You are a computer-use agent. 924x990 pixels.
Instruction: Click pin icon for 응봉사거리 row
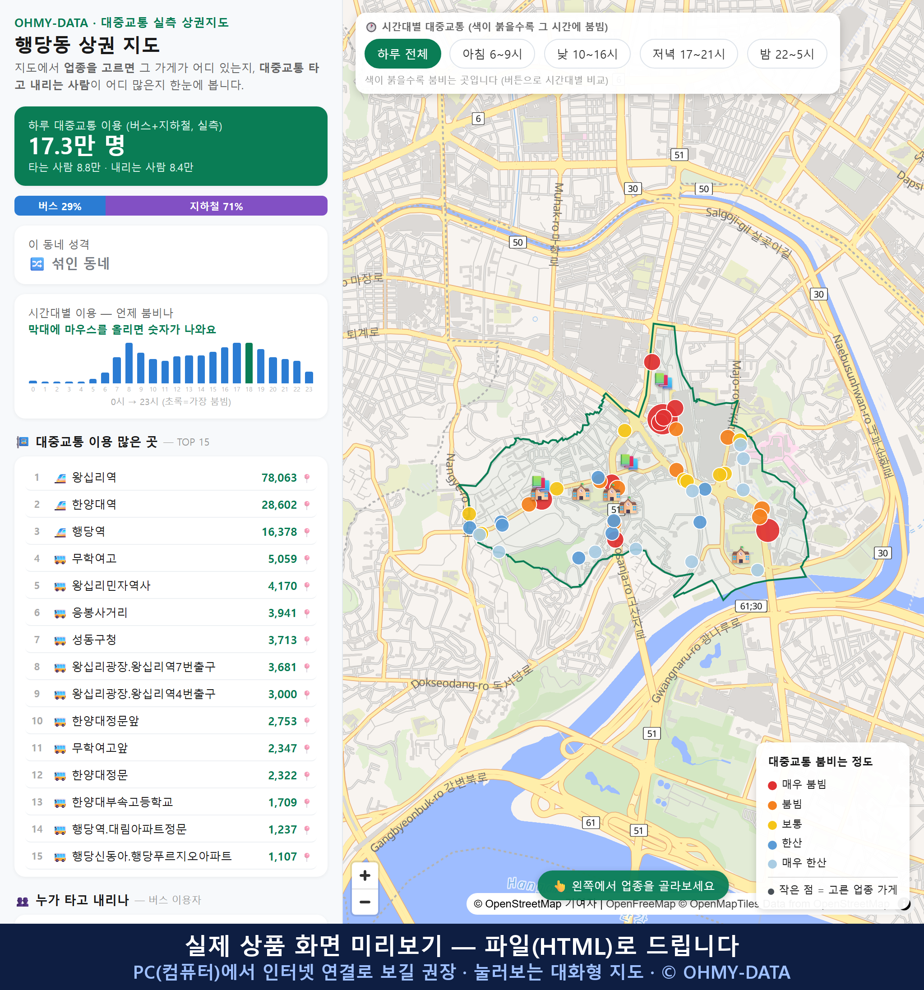point(307,613)
